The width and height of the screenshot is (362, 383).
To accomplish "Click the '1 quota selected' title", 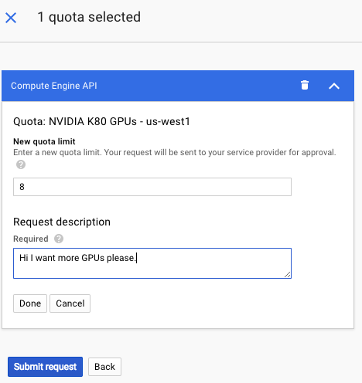I will [89, 17].
